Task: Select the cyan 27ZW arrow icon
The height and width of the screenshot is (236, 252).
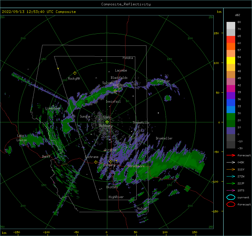Action: pyautogui.click(x=231, y=176)
